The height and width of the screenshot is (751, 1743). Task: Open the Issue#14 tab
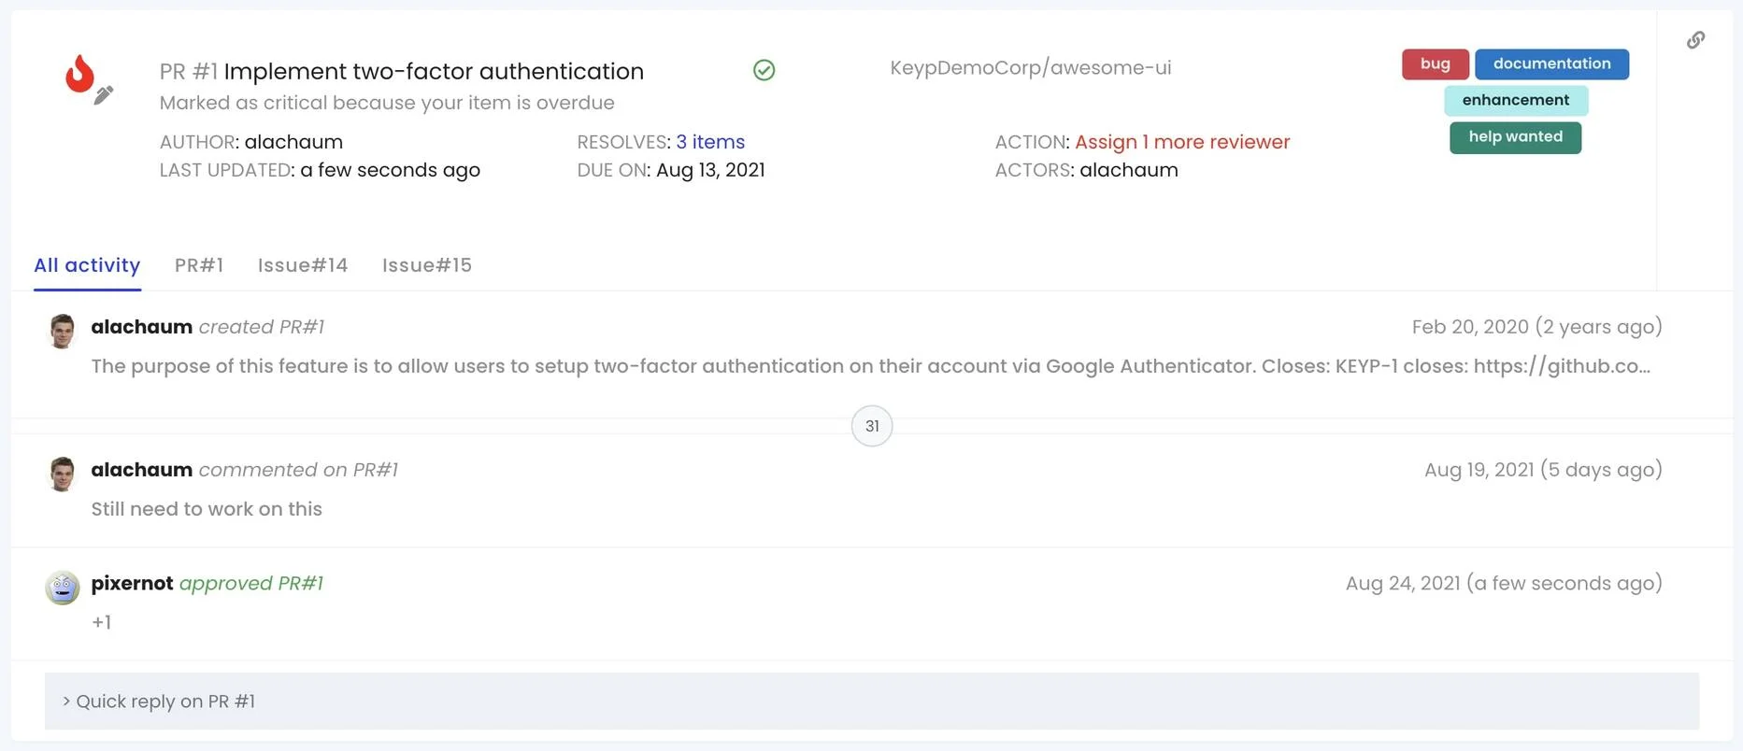coord(303,265)
